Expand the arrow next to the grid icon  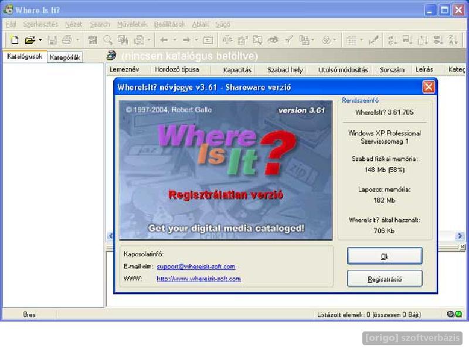coord(361,39)
